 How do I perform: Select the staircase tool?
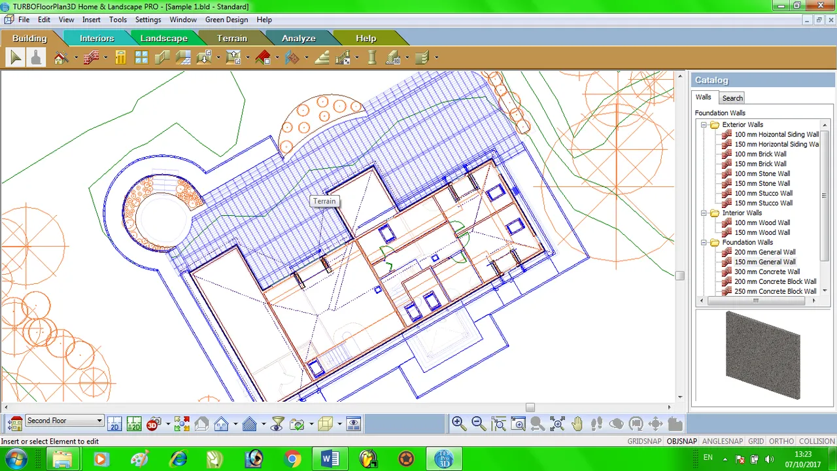click(322, 58)
